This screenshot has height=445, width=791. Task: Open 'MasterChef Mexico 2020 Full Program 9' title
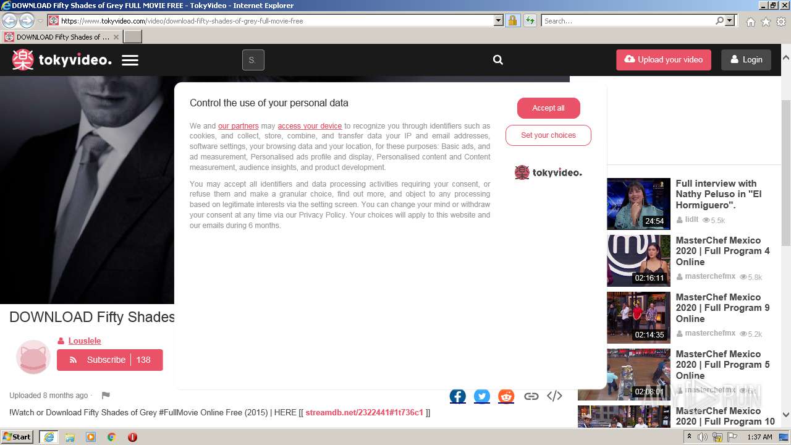pyautogui.click(x=722, y=308)
